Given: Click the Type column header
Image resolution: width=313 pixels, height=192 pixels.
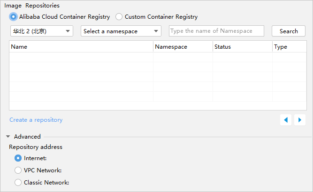Looking at the screenshot, I should tap(289, 47).
